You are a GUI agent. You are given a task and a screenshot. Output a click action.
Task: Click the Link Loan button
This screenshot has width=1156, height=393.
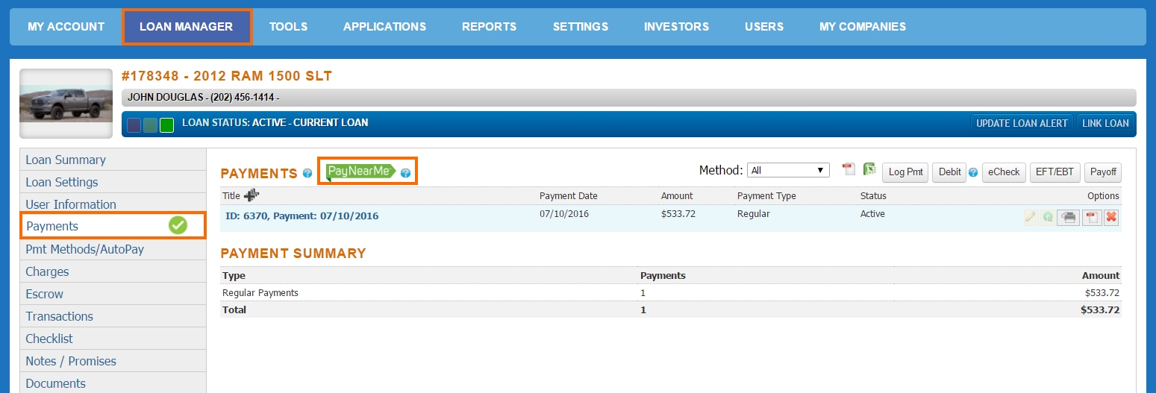(1105, 123)
